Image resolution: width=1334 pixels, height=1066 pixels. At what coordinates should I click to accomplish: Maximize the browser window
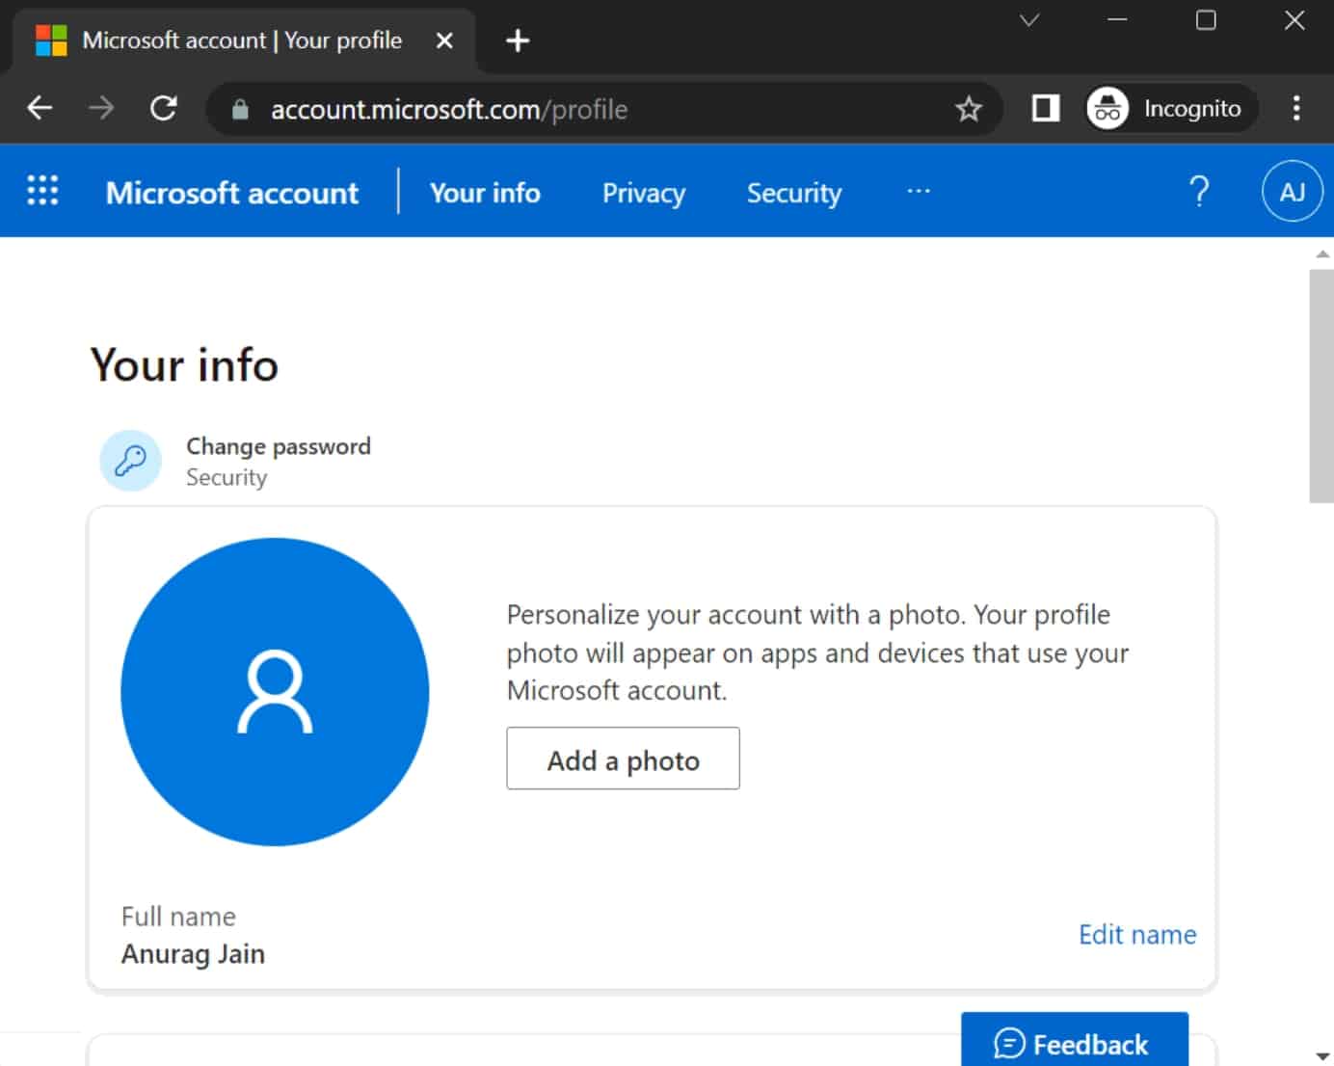[1206, 20]
